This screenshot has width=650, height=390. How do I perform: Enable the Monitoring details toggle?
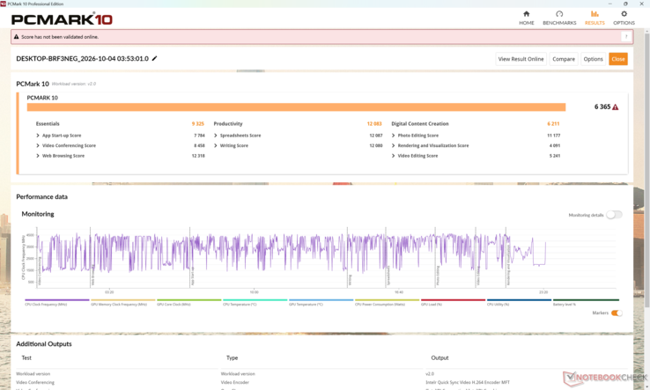[x=614, y=215]
